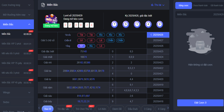The width and height of the screenshot is (224, 112).
Task: Click Xỉu pill in the Tổng row
Action: tap(91, 46)
